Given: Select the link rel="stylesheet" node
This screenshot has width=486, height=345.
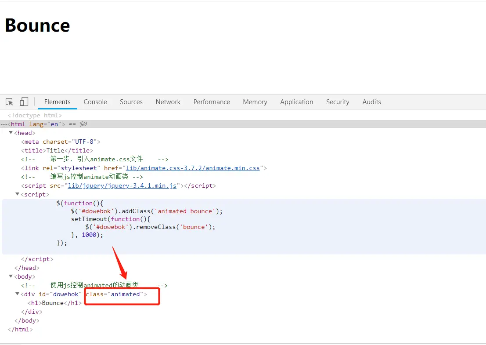Looking at the screenshot, I should (144, 168).
